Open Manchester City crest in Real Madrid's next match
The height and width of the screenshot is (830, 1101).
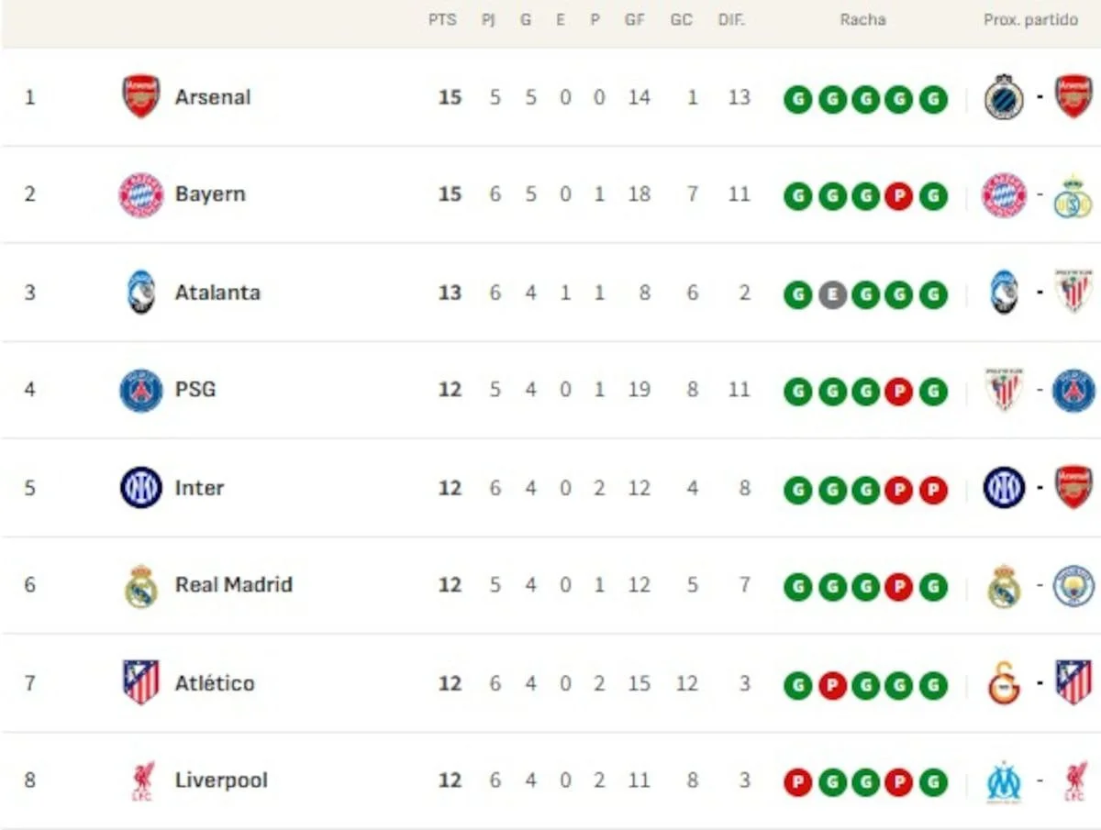[1073, 585]
